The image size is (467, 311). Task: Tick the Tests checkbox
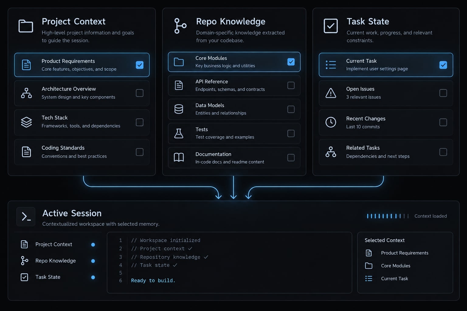[291, 133]
